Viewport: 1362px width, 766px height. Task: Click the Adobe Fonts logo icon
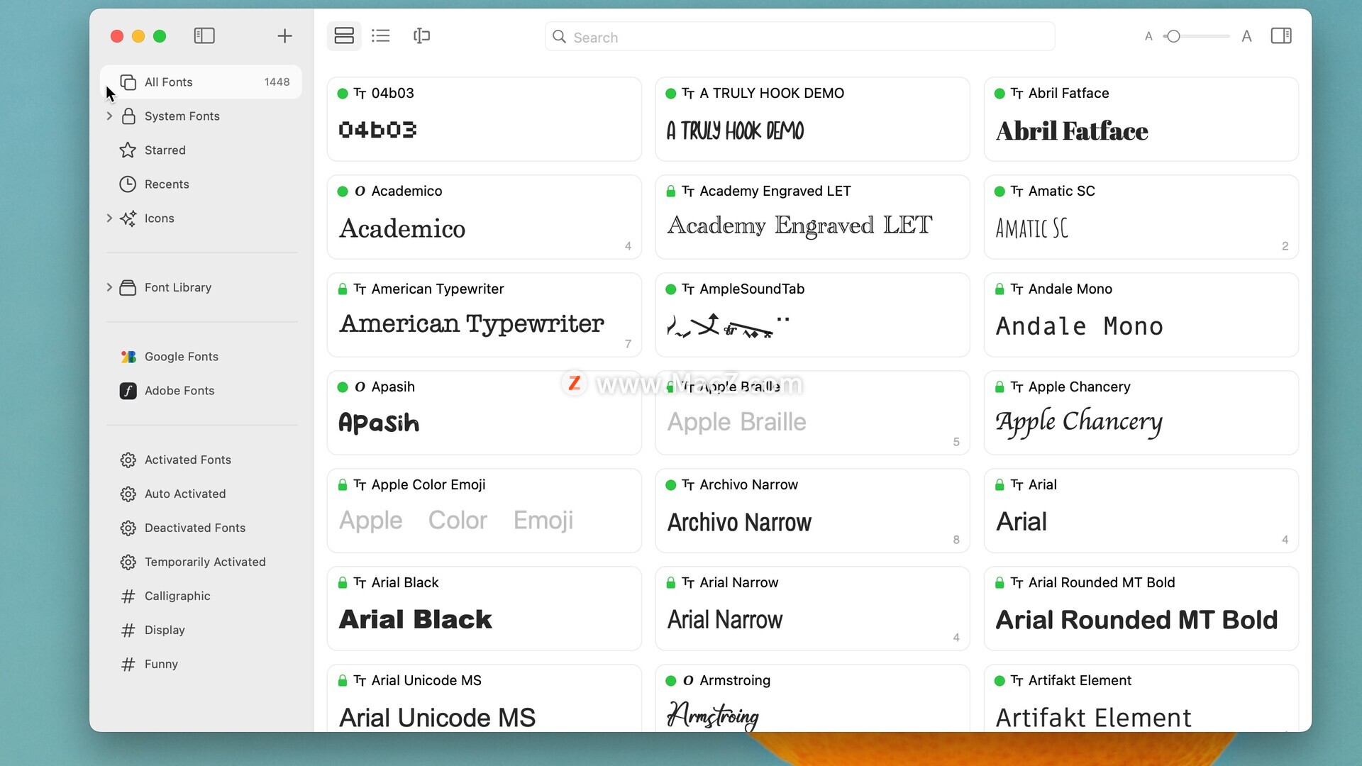click(x=128, y=391)
